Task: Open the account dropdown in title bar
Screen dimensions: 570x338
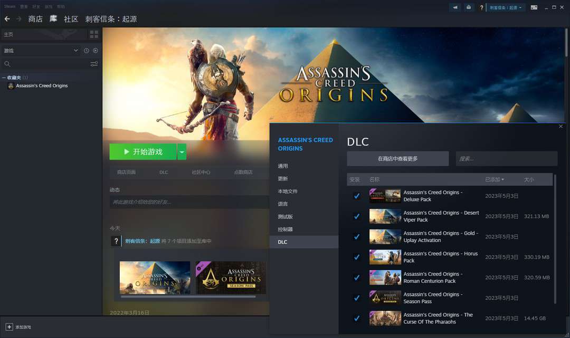Action: click(x=506, y=7)
